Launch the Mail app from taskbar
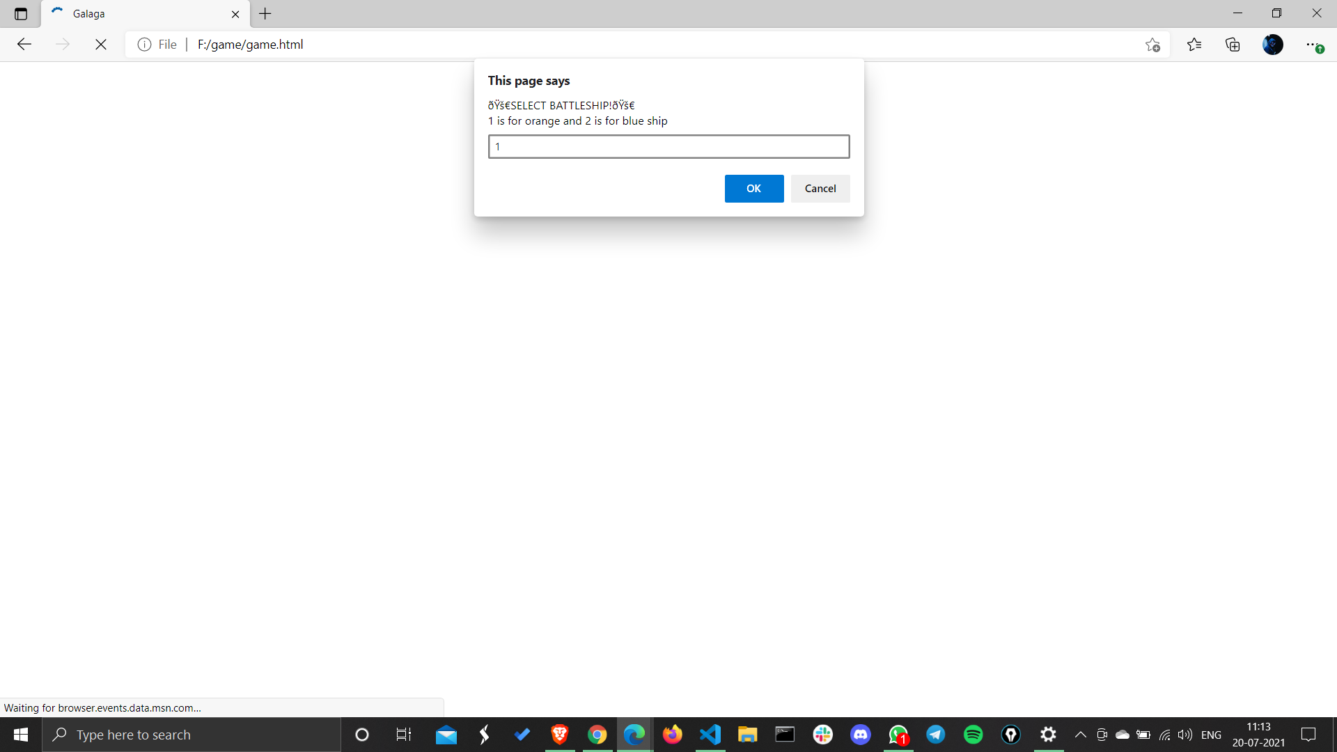 (x=446, y=735)
